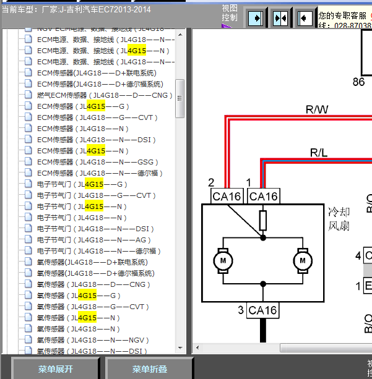This screenshot has height=379, width=372.
Task: Click document icon beside 电子节气门 (JL4G15——G)
Action: (28, 184)
